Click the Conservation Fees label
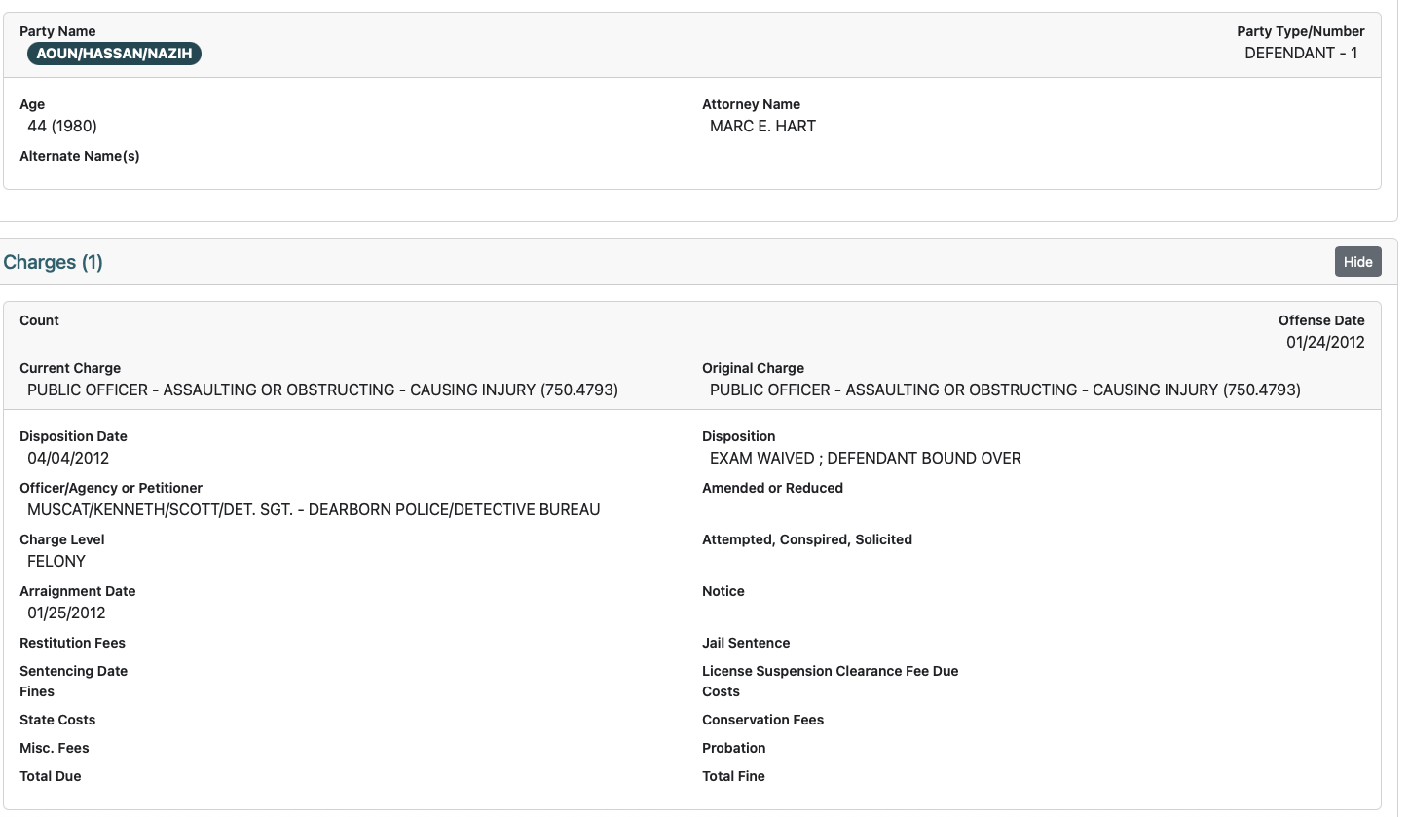This screenshot has height=817, width=1409. [x=762, y=720]
